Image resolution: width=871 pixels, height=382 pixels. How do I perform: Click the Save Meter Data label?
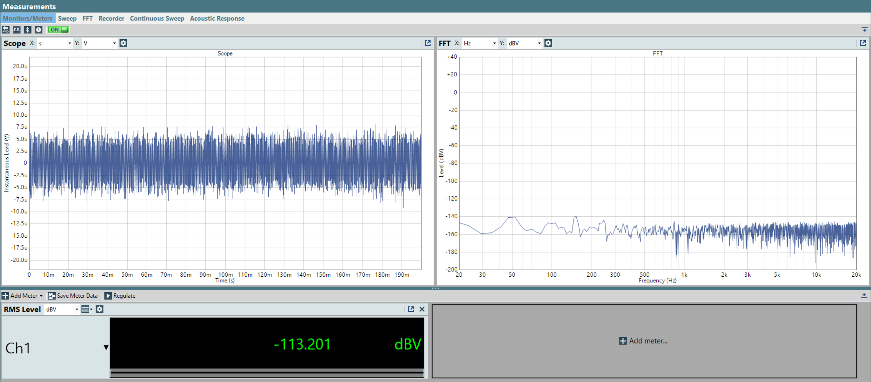coord(77,295)
